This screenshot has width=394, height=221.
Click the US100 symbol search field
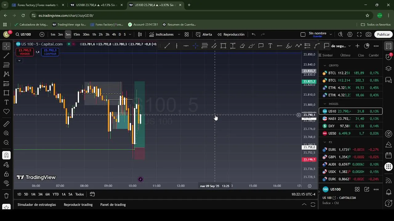pyautogui.click(x=23, y=34)
